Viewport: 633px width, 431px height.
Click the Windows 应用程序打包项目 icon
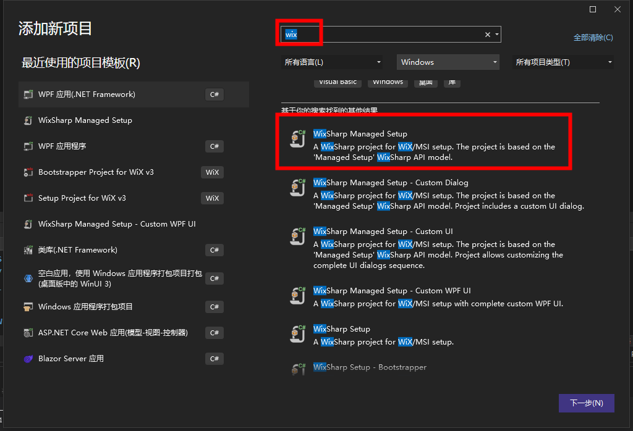pyautogui.click(x=28, y=307)
